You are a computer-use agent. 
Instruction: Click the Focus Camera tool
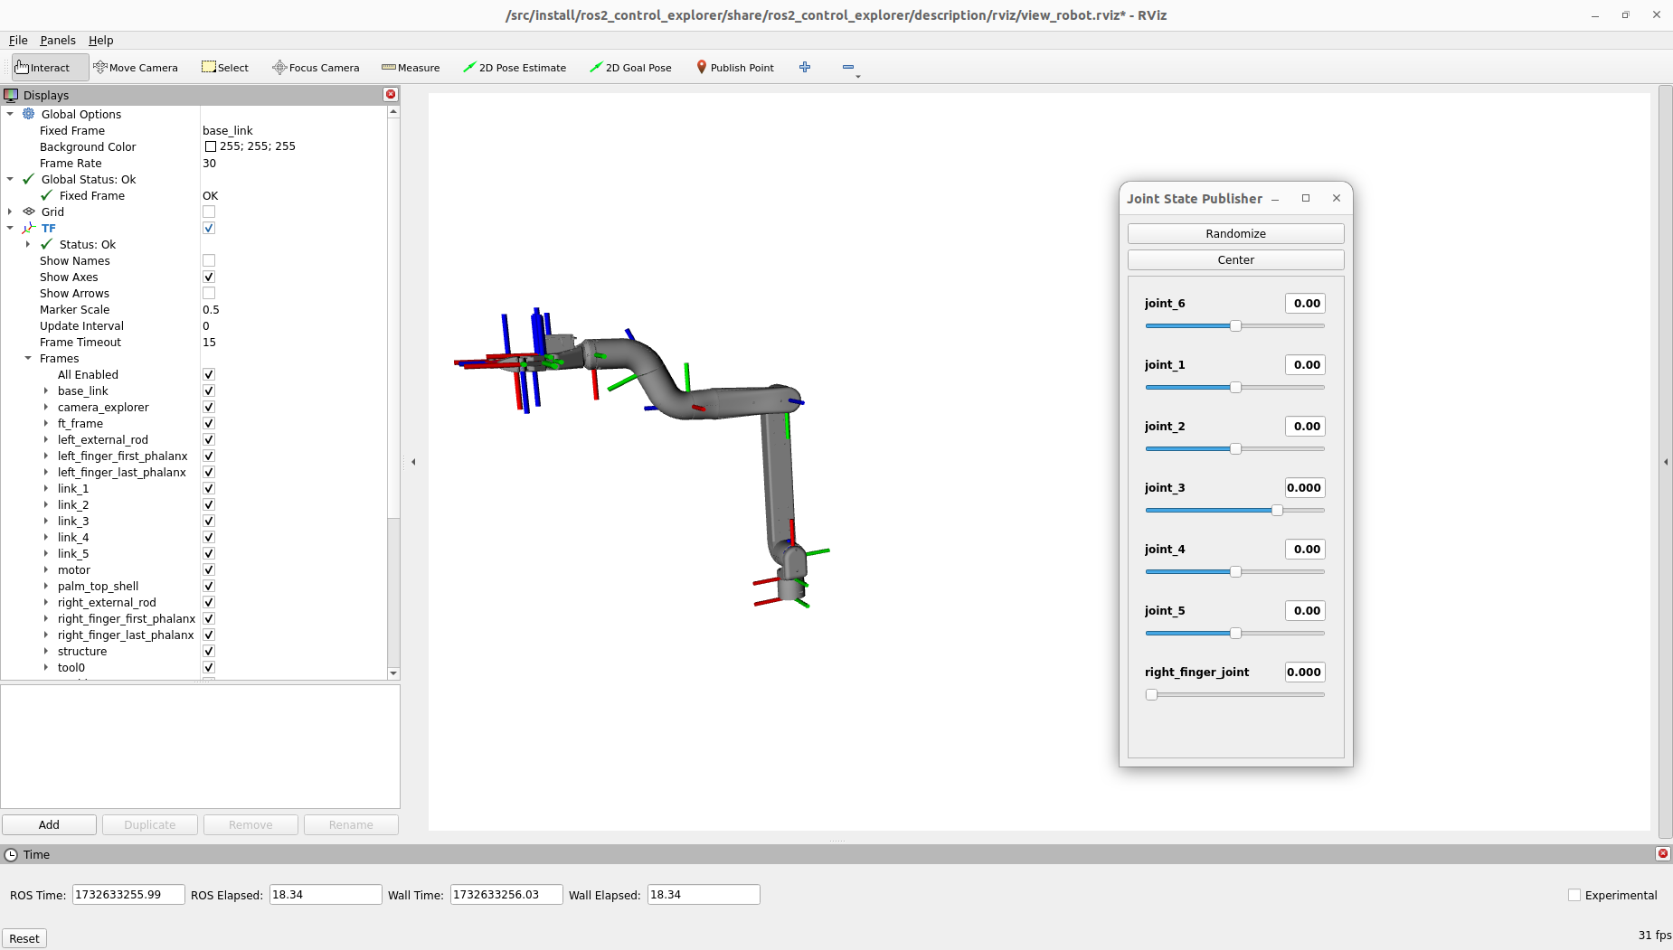316,68
